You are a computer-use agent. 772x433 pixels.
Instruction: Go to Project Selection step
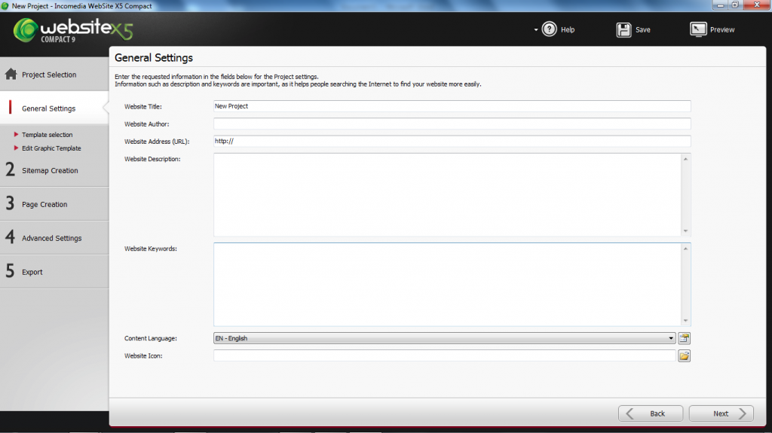pyautogui.click(x=54, y=75)
